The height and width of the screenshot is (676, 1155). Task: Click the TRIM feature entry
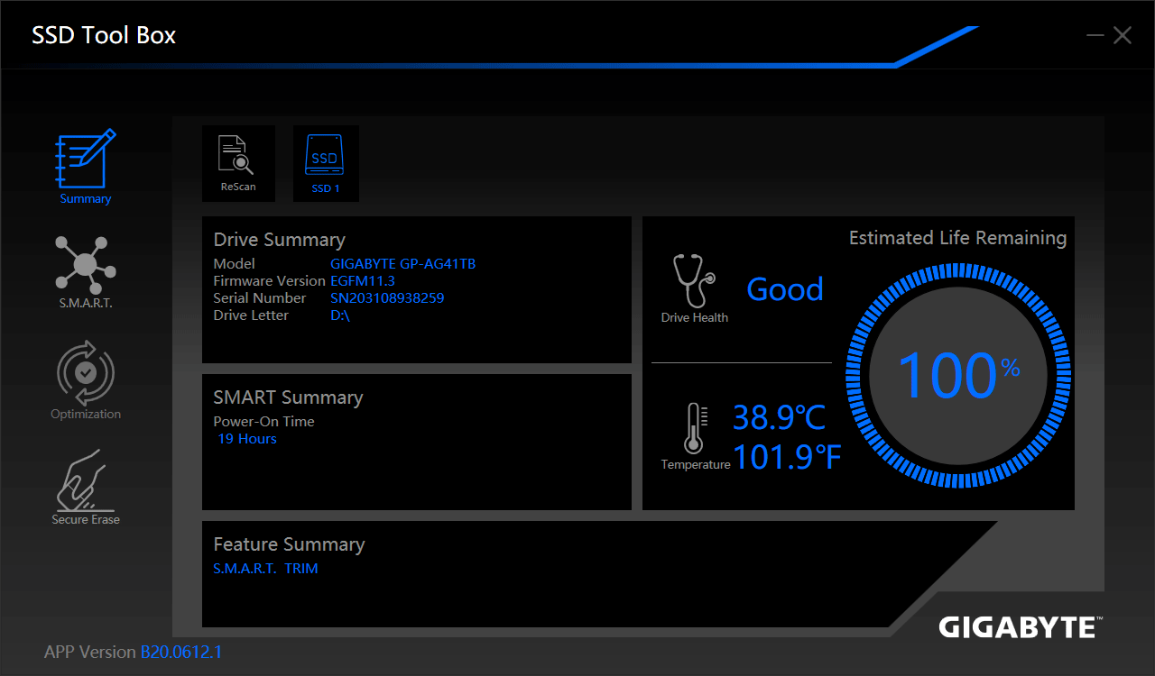pyautogui.click(x=301, y=569)
